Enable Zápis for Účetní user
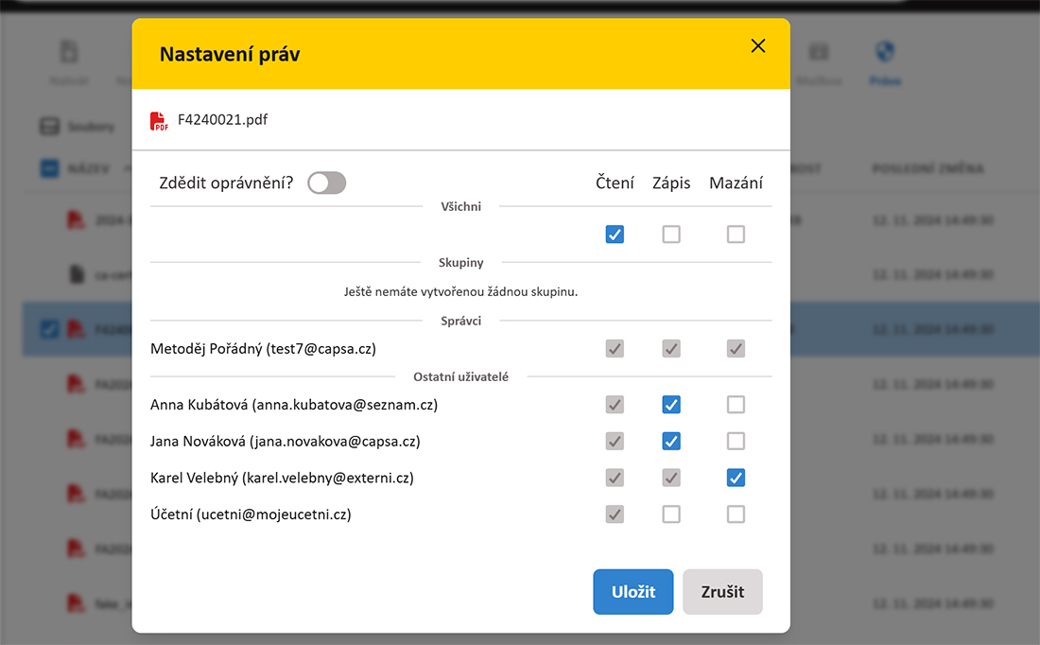Screen dimensions: 1040x645 [671, 514]
